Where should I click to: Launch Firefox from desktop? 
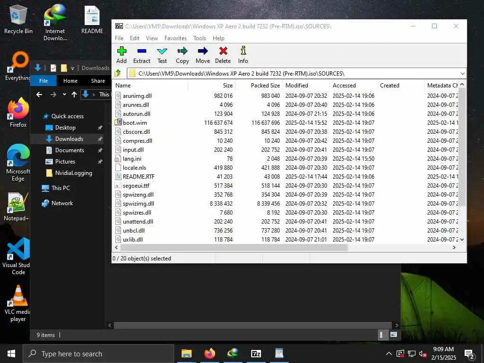coord(18,112)
